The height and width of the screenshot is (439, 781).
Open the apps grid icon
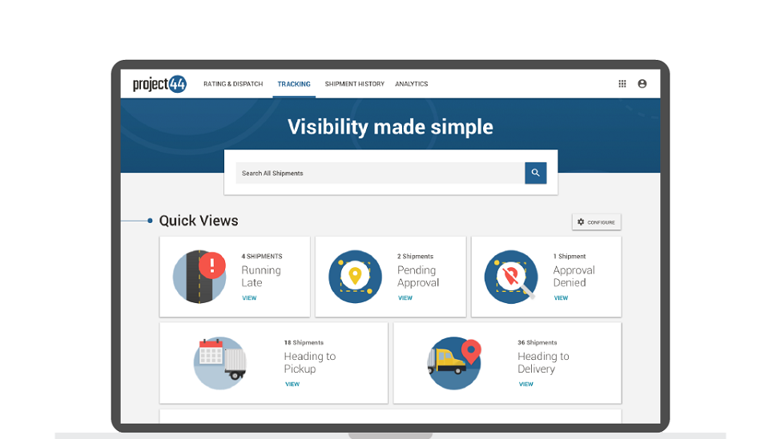pyautogui.click(x=622, y=84)
